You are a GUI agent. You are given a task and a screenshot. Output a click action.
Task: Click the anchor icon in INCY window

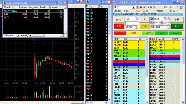pos(181,8)
